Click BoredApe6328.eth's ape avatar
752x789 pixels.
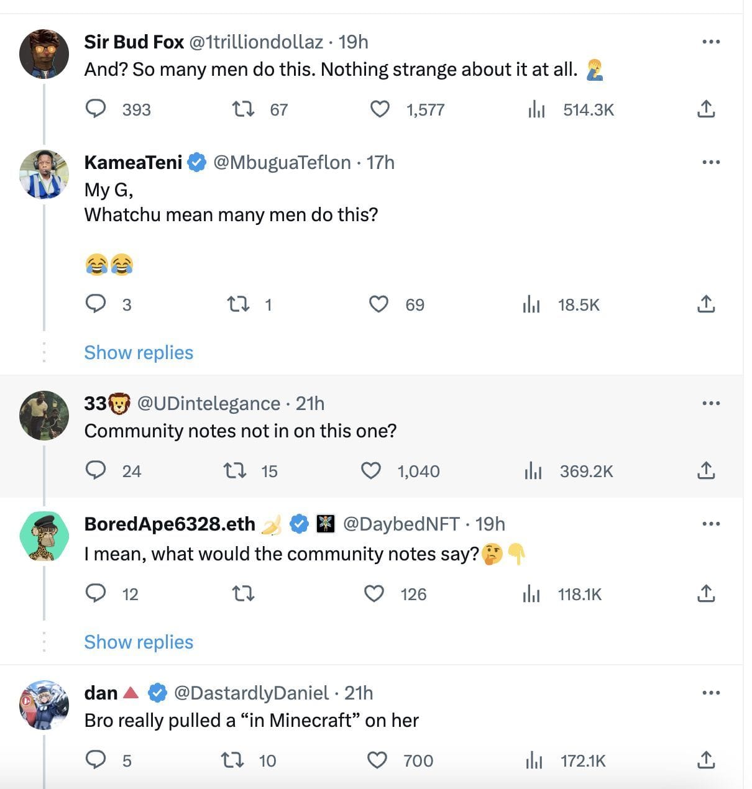(x=44, y=536)
